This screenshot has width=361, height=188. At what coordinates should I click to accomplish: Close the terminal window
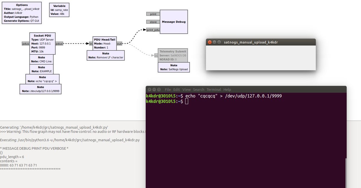149,89
